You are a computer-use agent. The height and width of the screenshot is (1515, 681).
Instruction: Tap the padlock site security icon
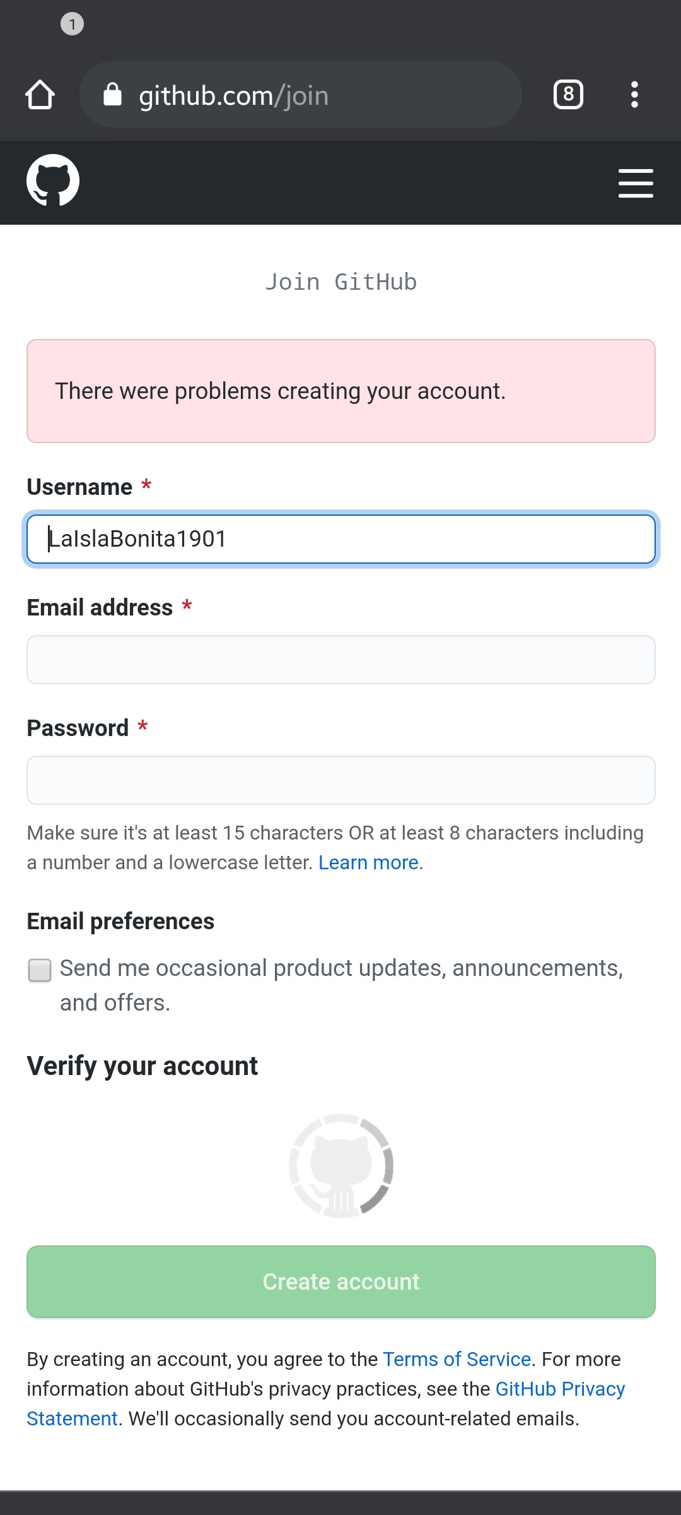pyautogui.click(x=112, y=95)
